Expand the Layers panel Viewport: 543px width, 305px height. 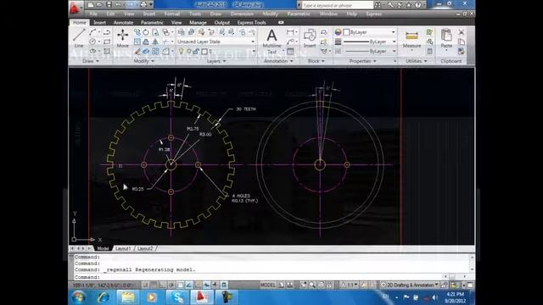[216, 61]
